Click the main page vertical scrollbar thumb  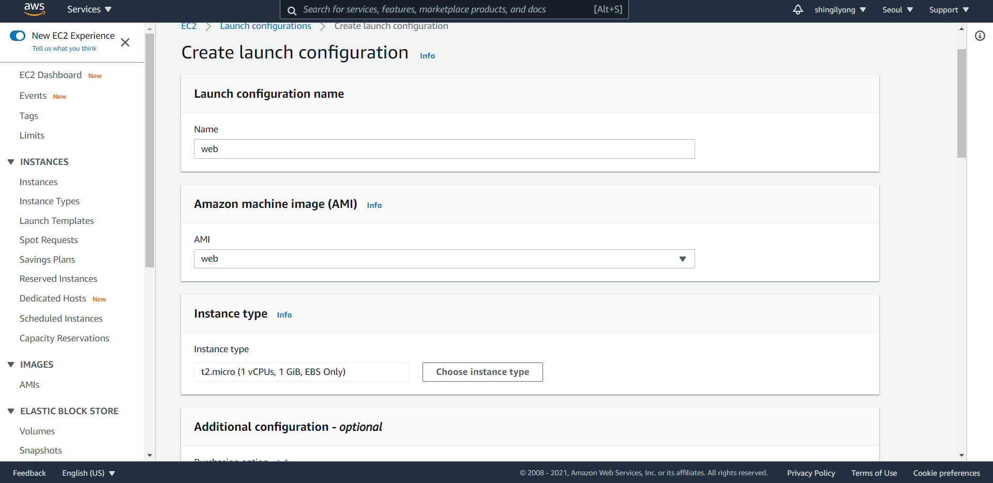[x=961, y=103]
